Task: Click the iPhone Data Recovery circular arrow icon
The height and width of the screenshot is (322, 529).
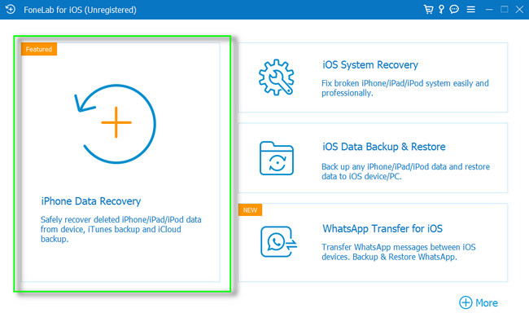Action: (116, 124)
